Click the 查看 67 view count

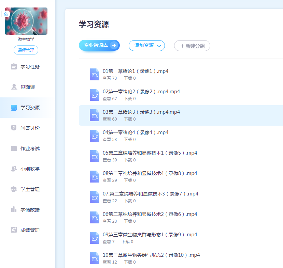click(110, 99)
